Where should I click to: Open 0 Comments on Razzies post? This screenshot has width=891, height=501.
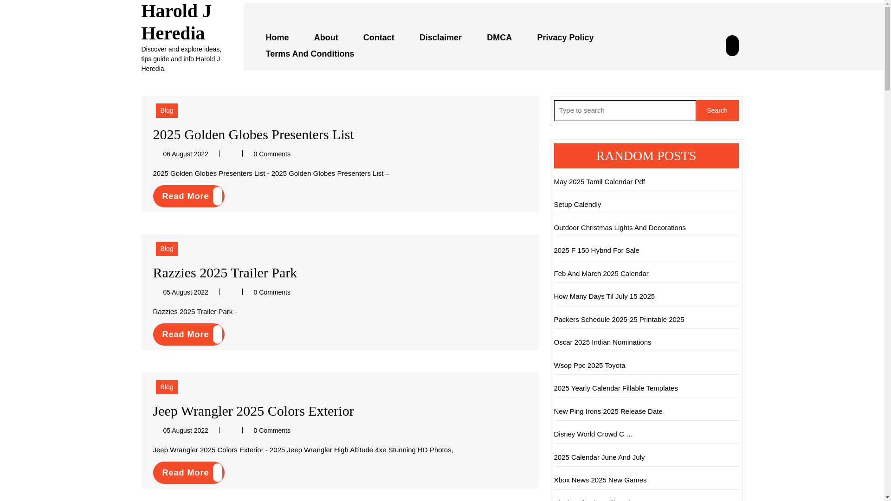pyautogui.click(x=272, y=292)
